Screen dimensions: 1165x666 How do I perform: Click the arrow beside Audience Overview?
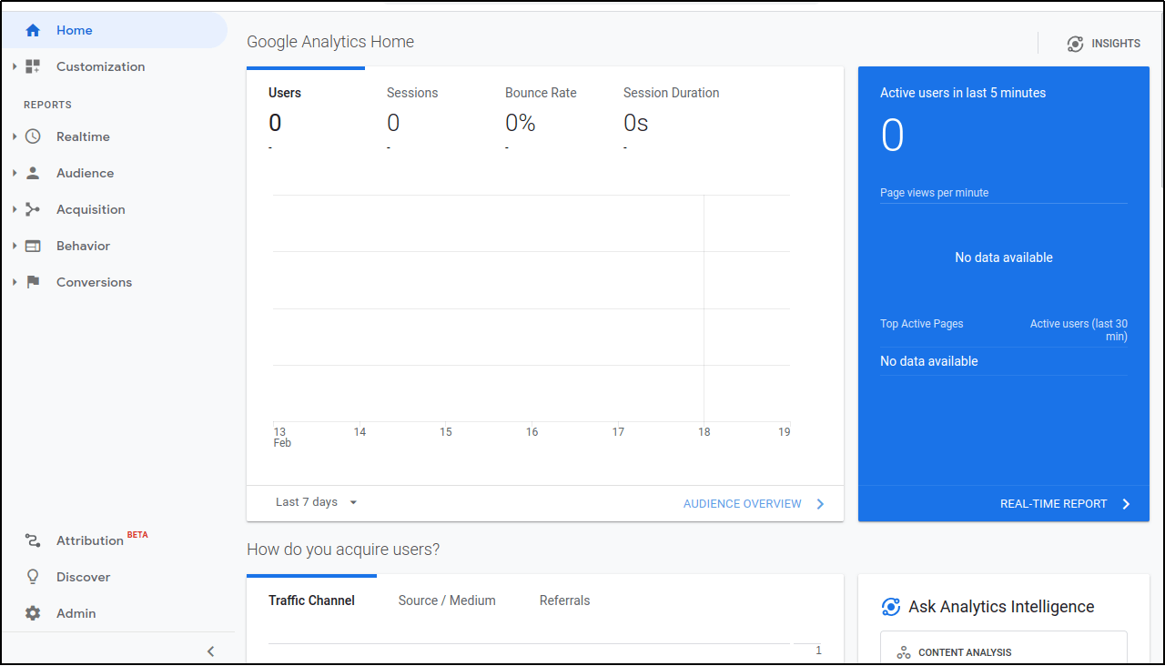point(820,504)
